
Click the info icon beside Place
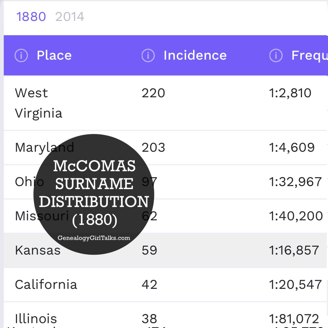[21, 55]
